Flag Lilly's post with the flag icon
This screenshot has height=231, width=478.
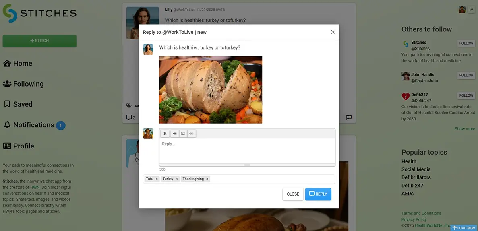pos(349,118)
